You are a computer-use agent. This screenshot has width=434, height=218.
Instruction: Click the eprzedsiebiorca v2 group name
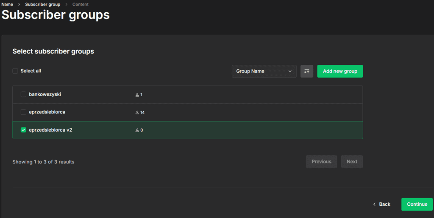point(50,130)
